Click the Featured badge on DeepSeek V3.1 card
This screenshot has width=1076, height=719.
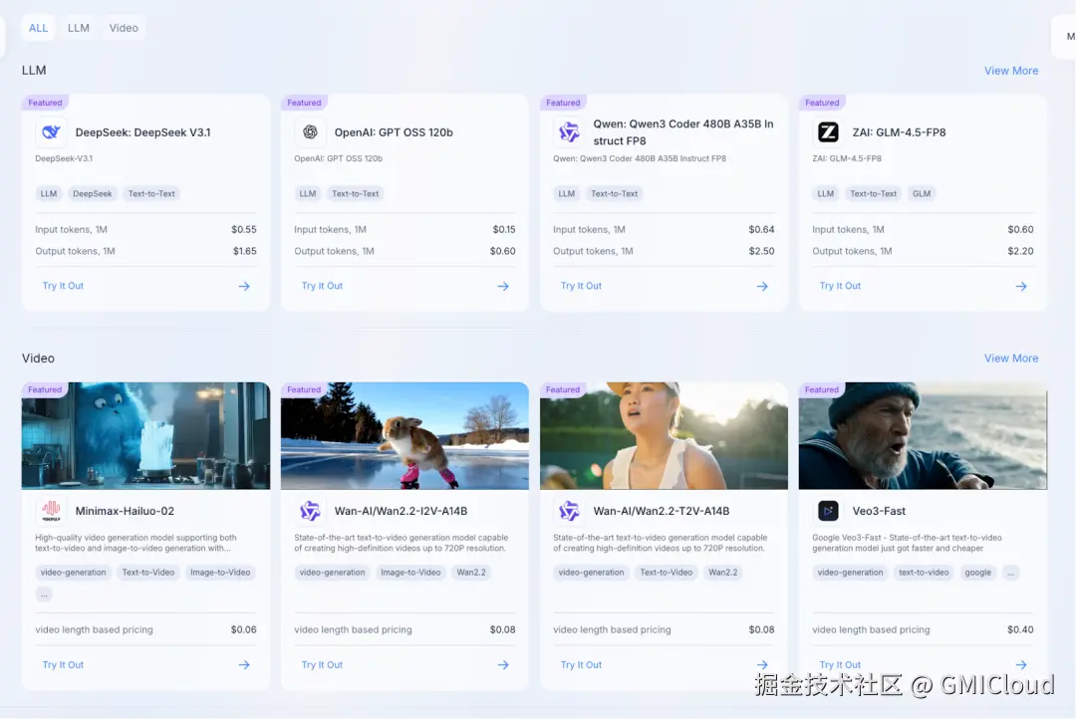(x=45, y=103)
